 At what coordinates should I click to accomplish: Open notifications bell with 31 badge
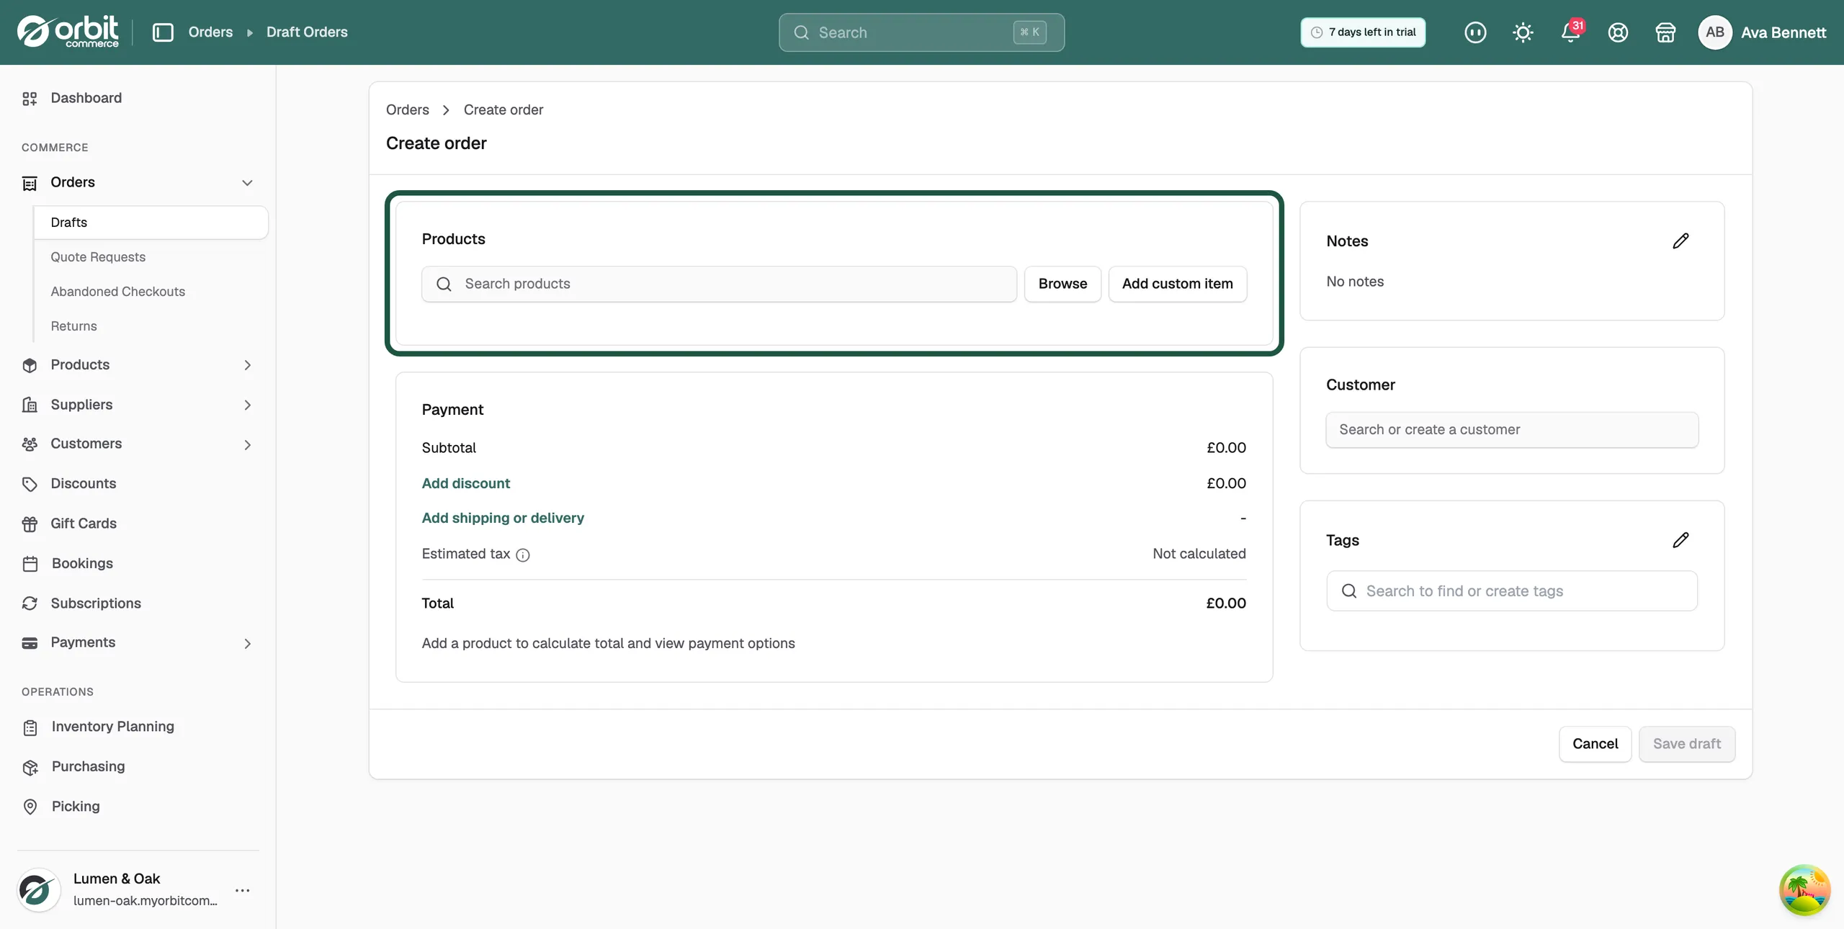click(1571, 32)
